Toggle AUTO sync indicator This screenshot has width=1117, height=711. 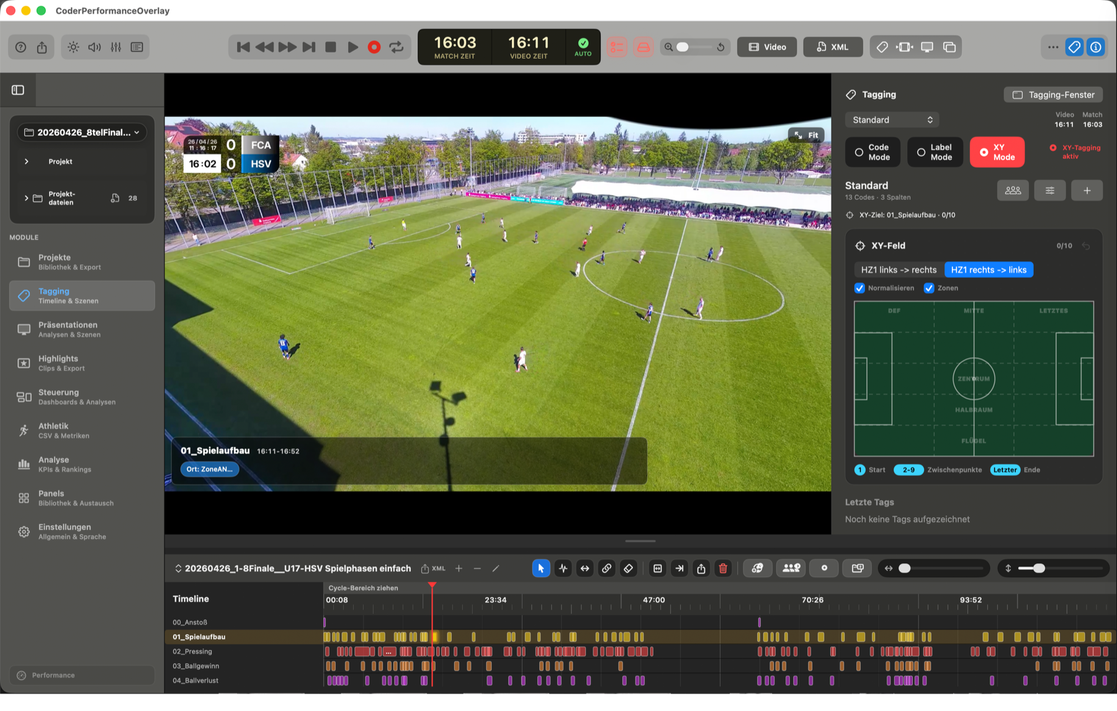pos(583,47)
